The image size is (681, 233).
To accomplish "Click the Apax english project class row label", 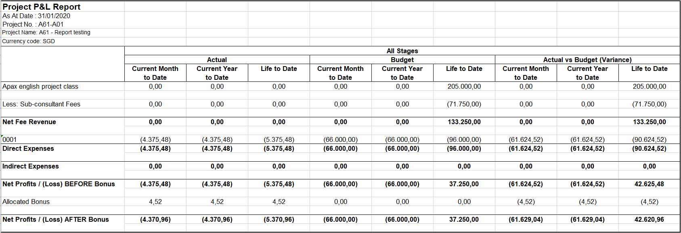I will 40,86.
